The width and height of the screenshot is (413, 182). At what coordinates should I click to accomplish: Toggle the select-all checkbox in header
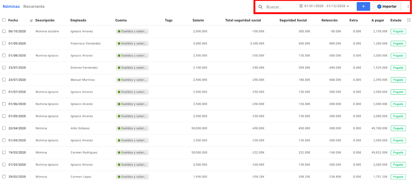click(x=4, y=20)
